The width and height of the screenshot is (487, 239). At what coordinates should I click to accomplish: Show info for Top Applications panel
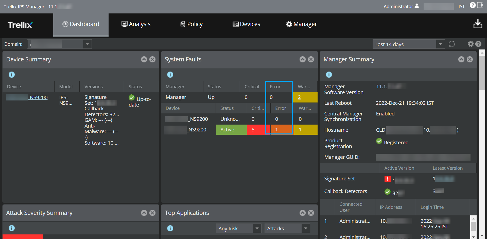[170, 228]
